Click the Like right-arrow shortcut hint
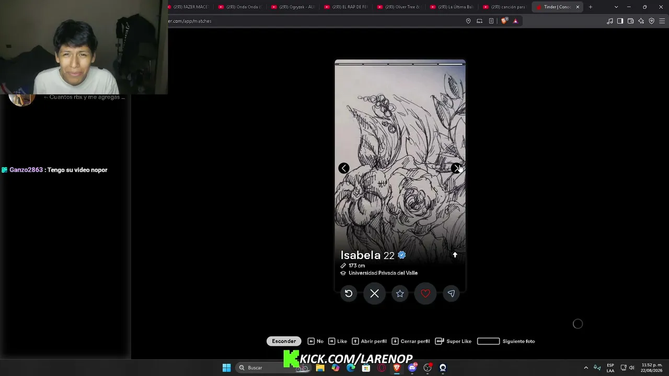Viewport: 669px width, 376px height. (338, 341)
